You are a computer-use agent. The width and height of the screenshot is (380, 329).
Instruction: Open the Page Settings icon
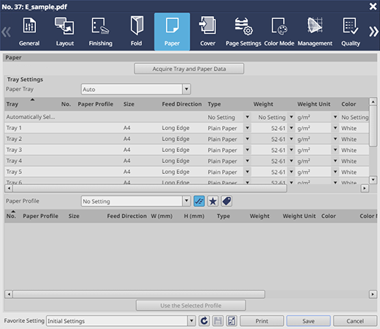pos(243,26)
